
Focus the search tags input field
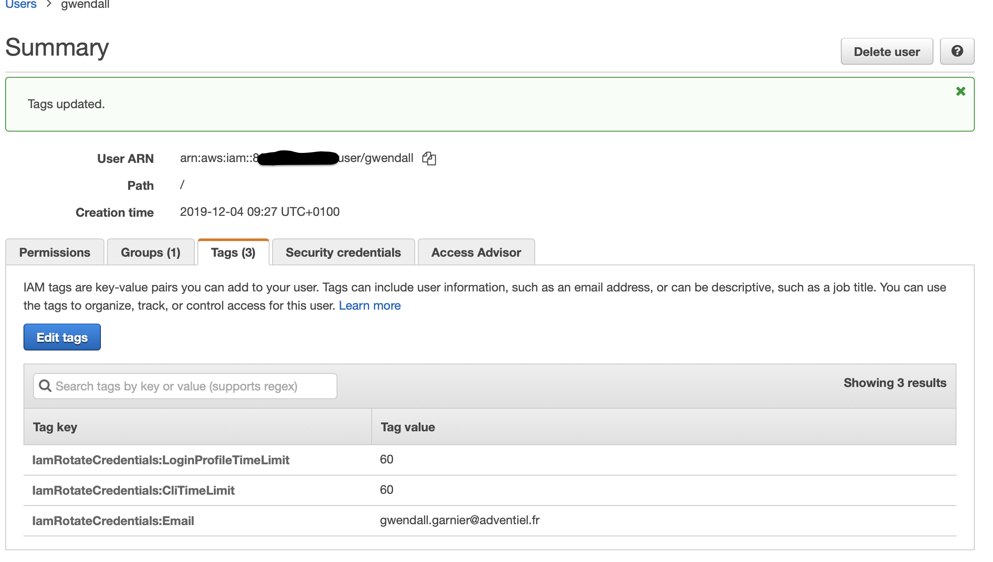pos(191,386)
